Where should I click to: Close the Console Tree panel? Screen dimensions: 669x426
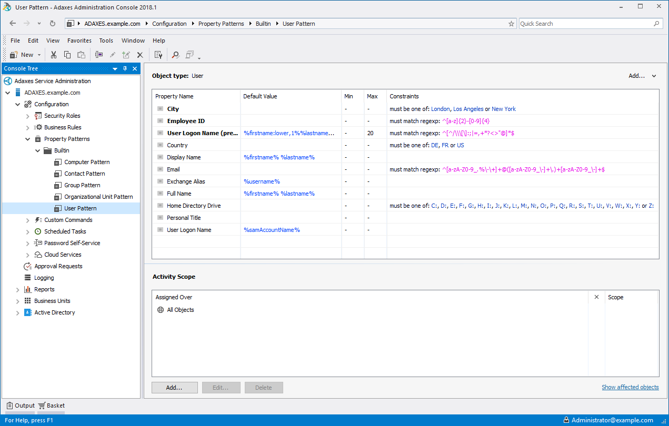pyautogui.click(x=135, y=69)
